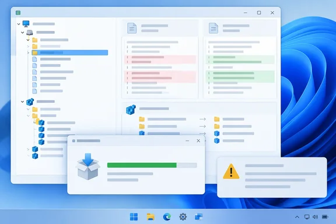336x224 pixels.
Task: Collapse the first folder directly under the drive
Action: [x=28, y=40]
